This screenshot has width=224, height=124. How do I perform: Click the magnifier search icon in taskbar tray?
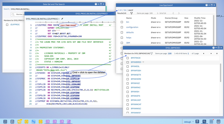tap(204, 121)
